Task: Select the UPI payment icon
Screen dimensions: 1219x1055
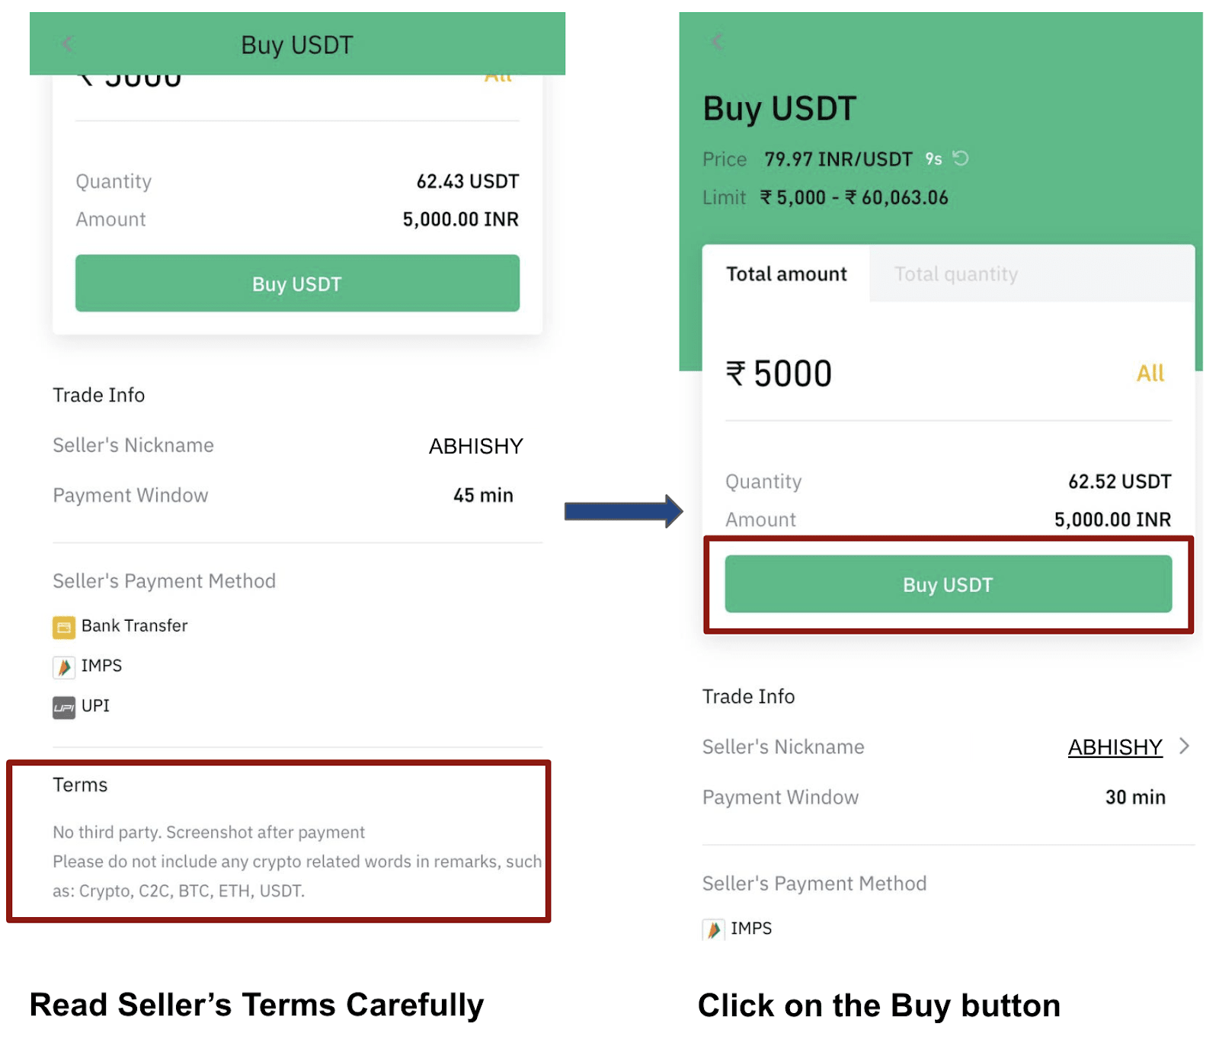Action: click(x=64, y=708)
